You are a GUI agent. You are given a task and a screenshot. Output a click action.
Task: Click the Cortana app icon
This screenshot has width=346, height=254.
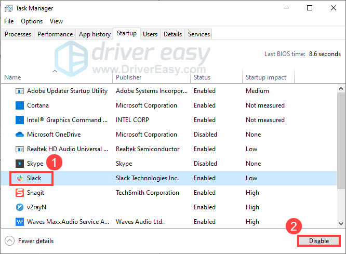pos(20,105)
